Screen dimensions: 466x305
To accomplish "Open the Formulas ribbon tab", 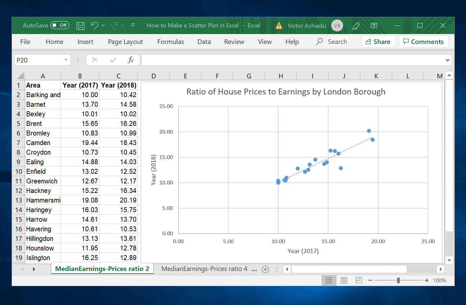I will [x=170, y=42].
